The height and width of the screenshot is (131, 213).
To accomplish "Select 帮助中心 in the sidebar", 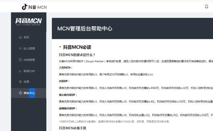I will pos(29,93).
